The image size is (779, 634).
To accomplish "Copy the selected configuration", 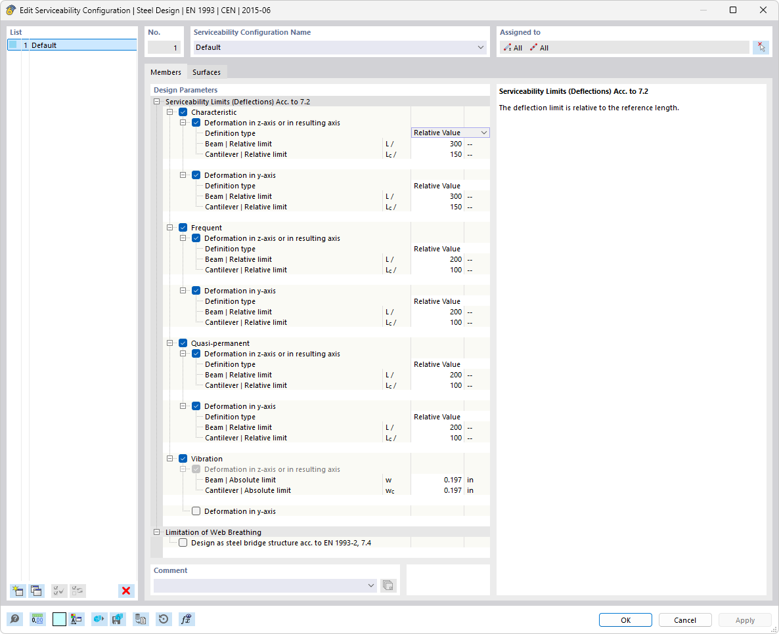I will (37, 591).
